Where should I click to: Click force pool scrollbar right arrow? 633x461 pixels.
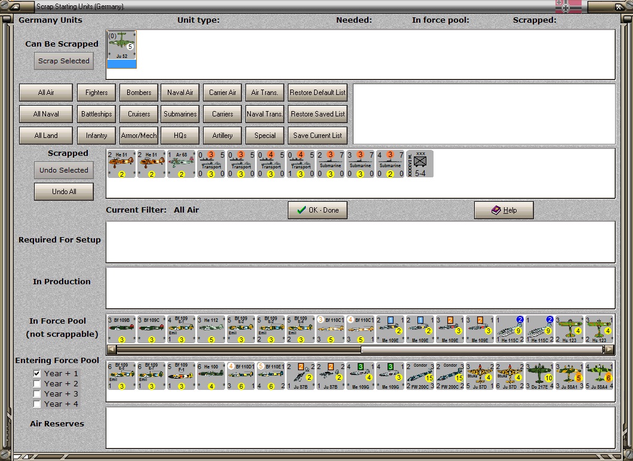point(610,349)
